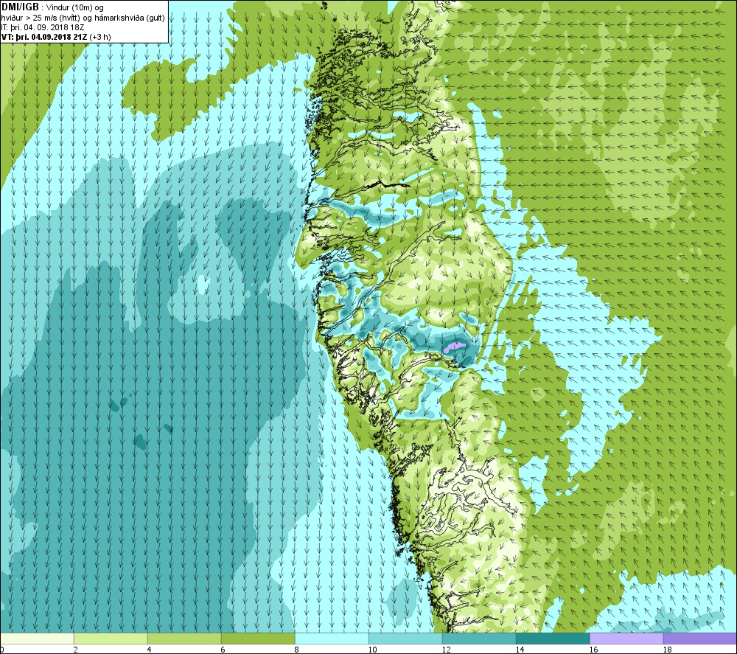The height and width of the screenshot is (654, 737).
Task: Click the "DMI/IGB" title text
Action: pos(20,7)
